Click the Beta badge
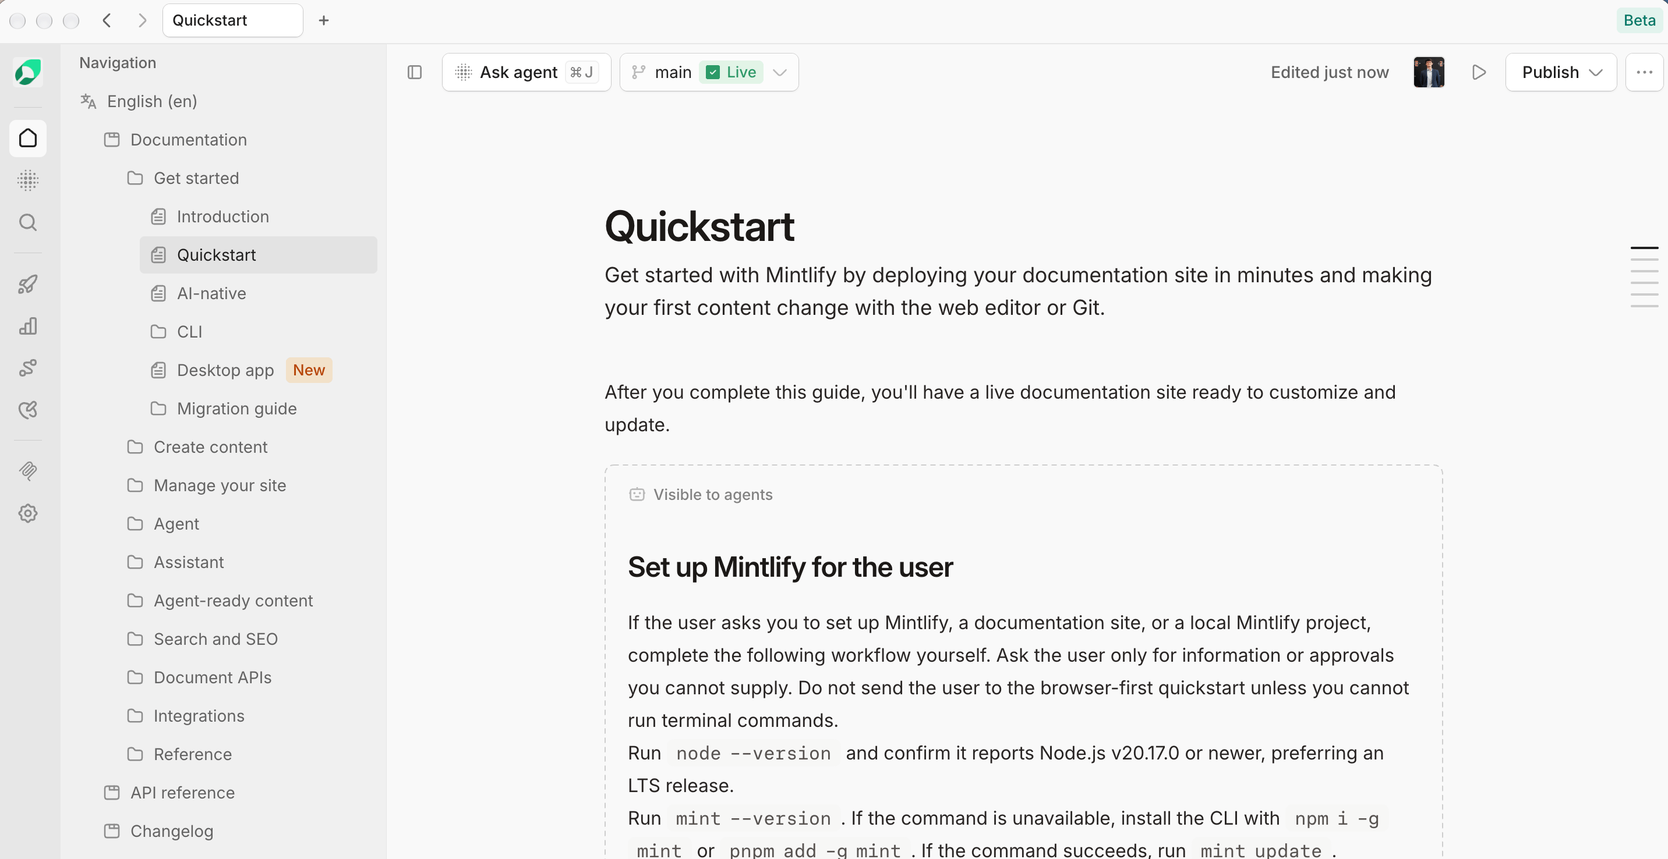Viewport: 1668px width, 859px height. [x=1639, y=20]
